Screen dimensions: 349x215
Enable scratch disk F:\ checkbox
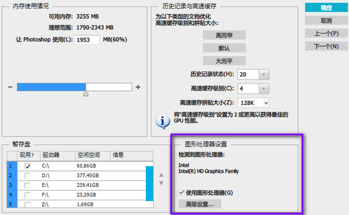28,195
